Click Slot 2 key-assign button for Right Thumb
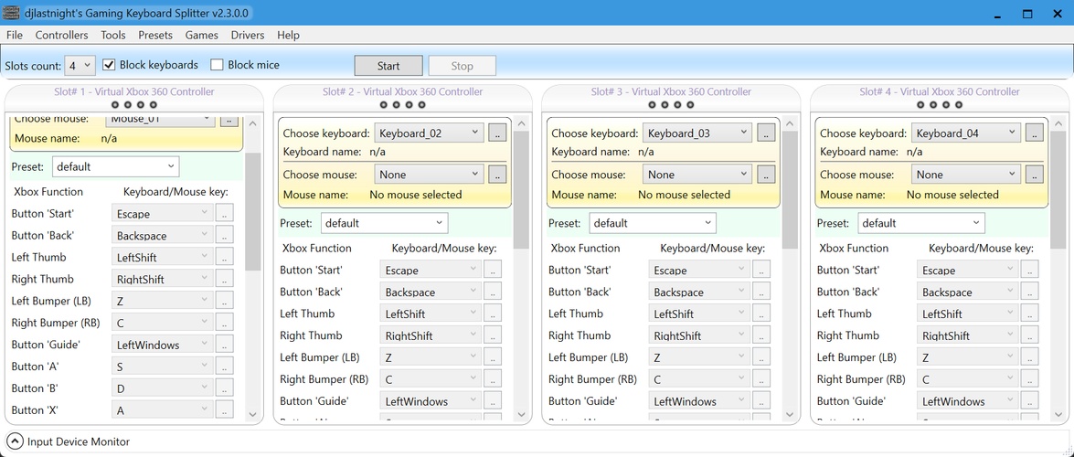This screenshot has width=1074, height=457. click(x=493, y=335)
